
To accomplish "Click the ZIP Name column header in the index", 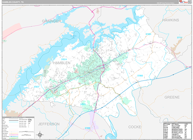I will coord(175,124).
